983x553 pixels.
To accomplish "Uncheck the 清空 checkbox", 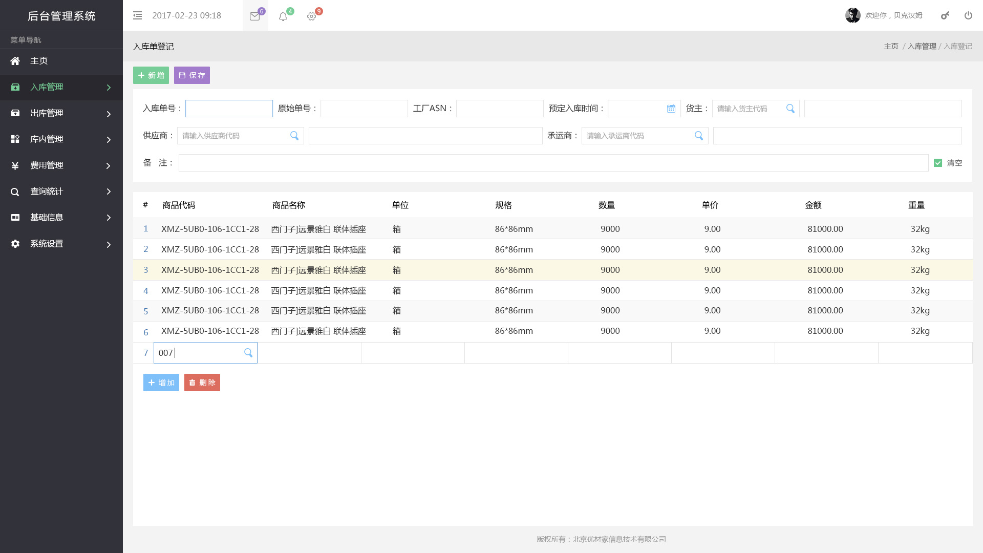I will pos(938,163).
